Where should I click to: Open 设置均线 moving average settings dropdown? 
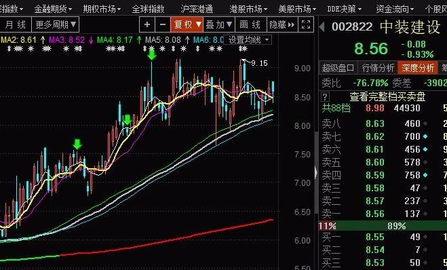click(x=248, y=40)
